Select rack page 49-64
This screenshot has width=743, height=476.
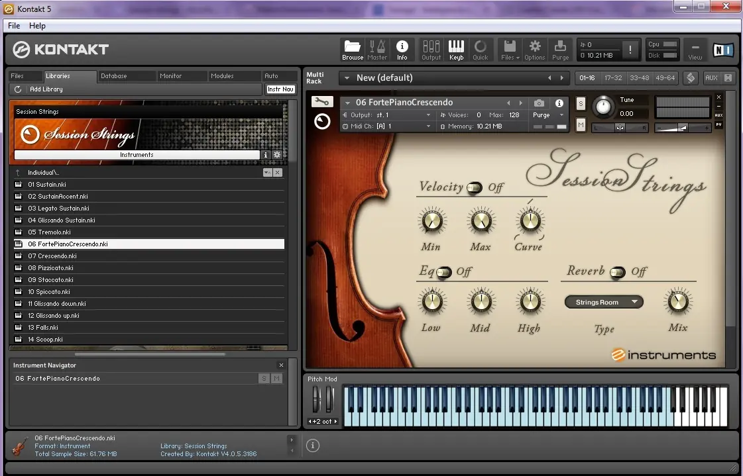point(665,77)
